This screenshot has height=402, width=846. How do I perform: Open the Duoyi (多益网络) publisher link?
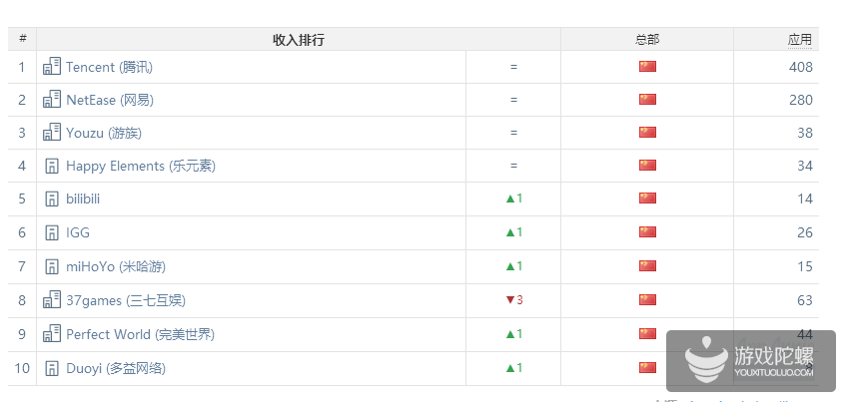coord(116,368)
